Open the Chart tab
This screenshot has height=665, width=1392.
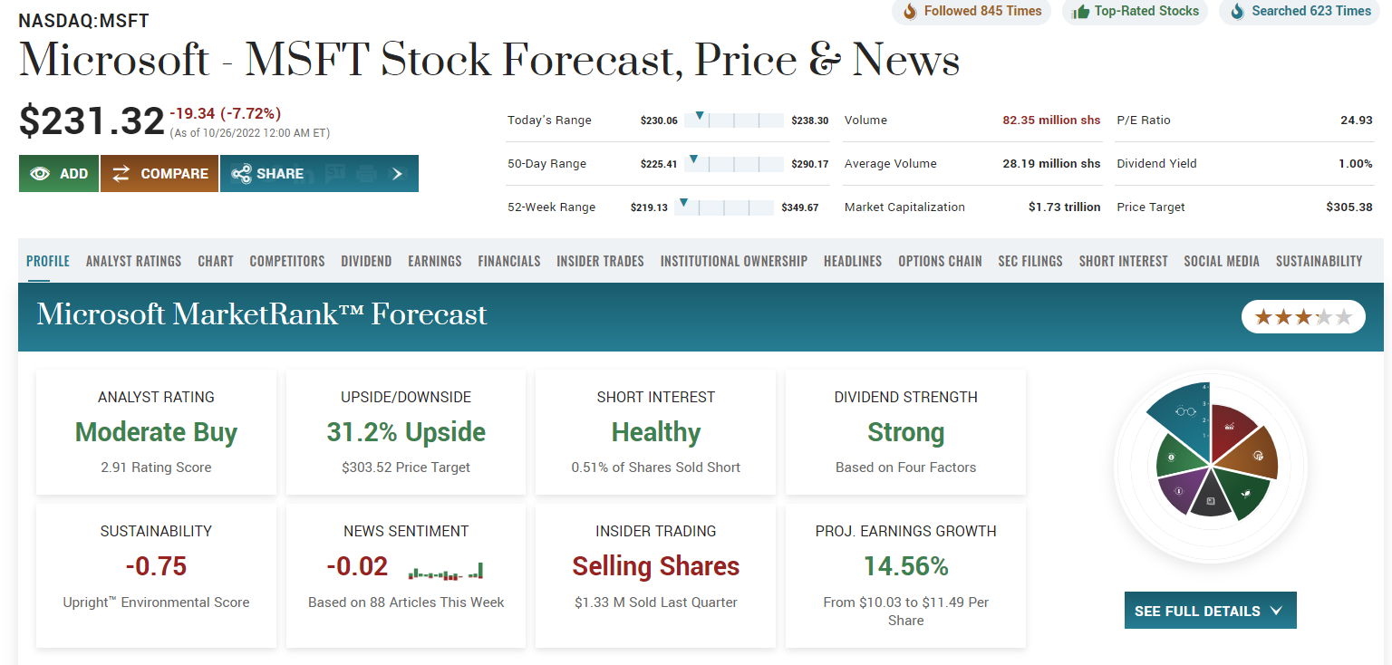(216, 261)
